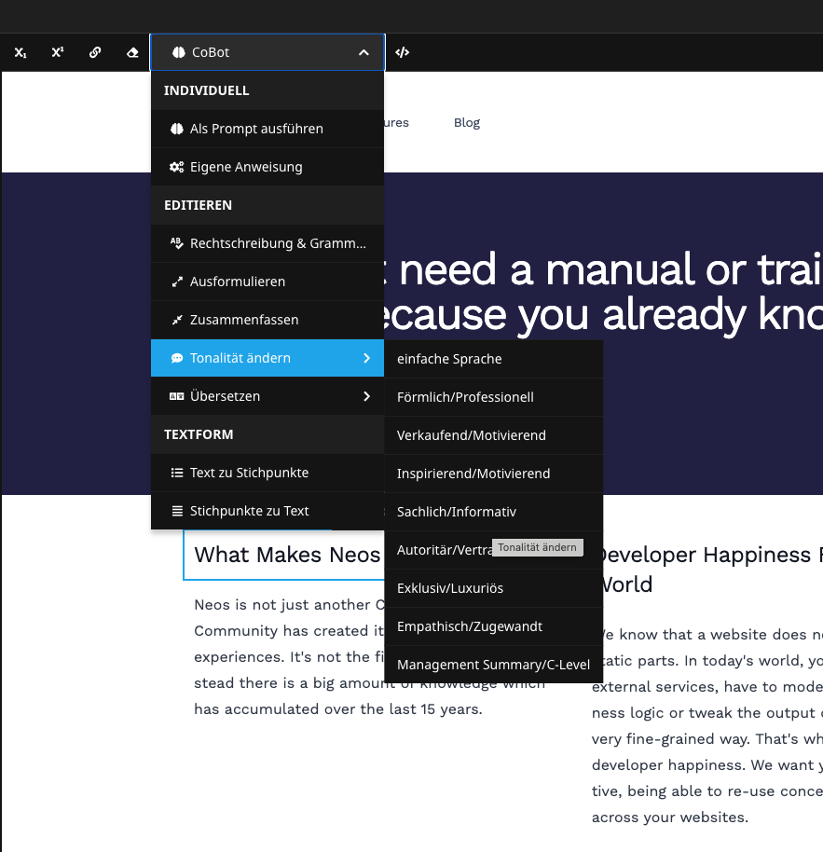
Task: Choose the Förmlich/Professionell tone option
Action: 465,396
